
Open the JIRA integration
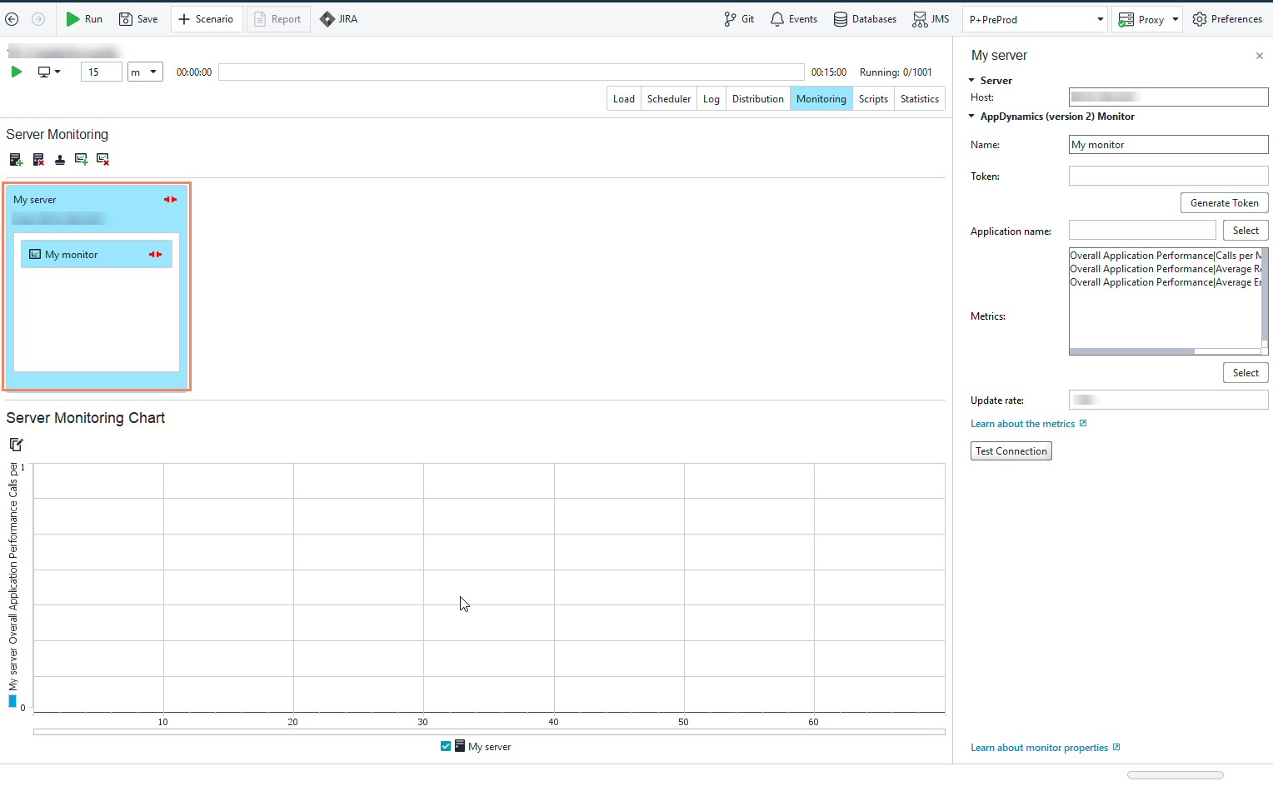click(338, 18)
